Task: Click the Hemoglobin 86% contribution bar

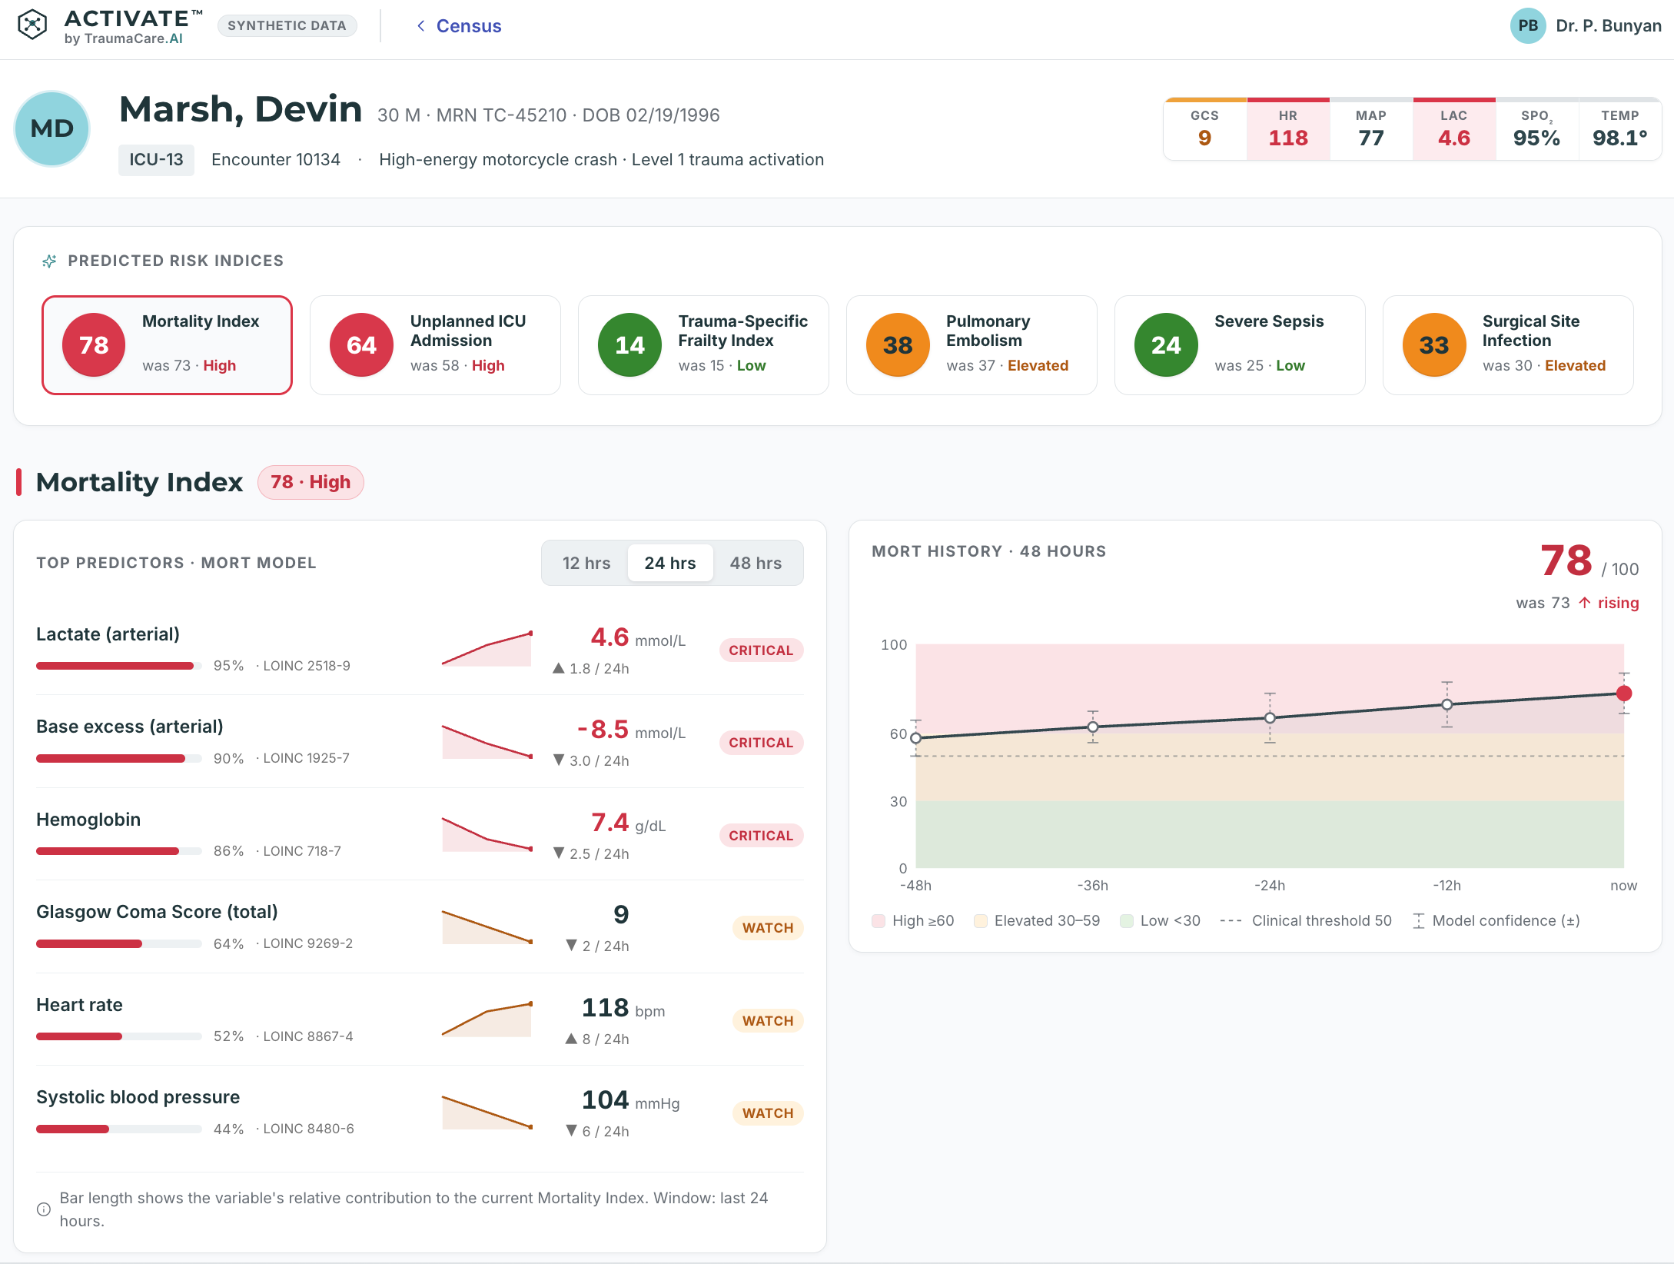Action: click(119, 851)
